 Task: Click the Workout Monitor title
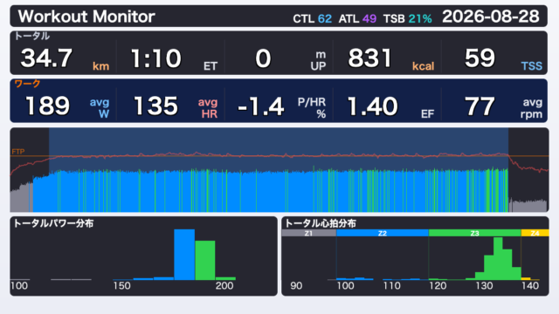(x=86, y=17)
